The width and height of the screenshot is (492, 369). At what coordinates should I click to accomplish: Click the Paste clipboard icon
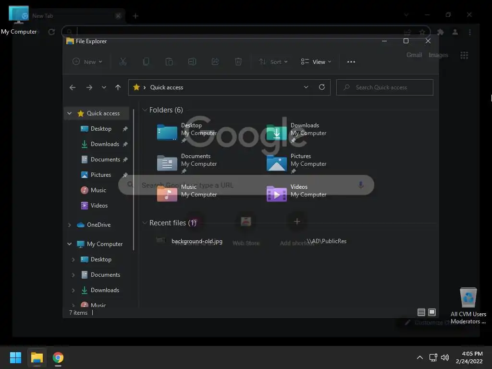[x=169, y=61]
